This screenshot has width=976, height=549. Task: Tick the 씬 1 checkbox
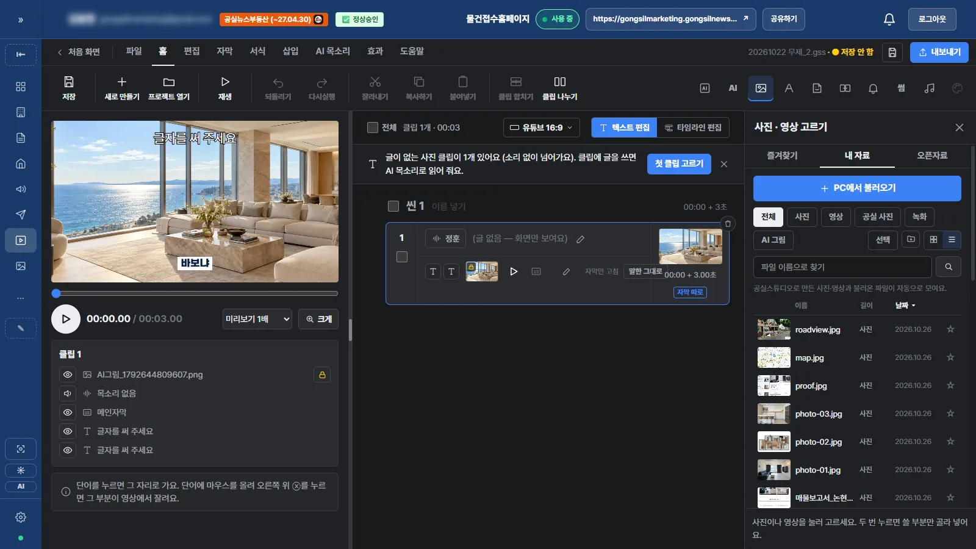tap(393, 206)
